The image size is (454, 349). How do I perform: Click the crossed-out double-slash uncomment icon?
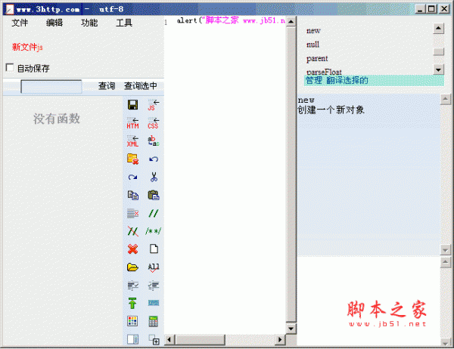132,231
